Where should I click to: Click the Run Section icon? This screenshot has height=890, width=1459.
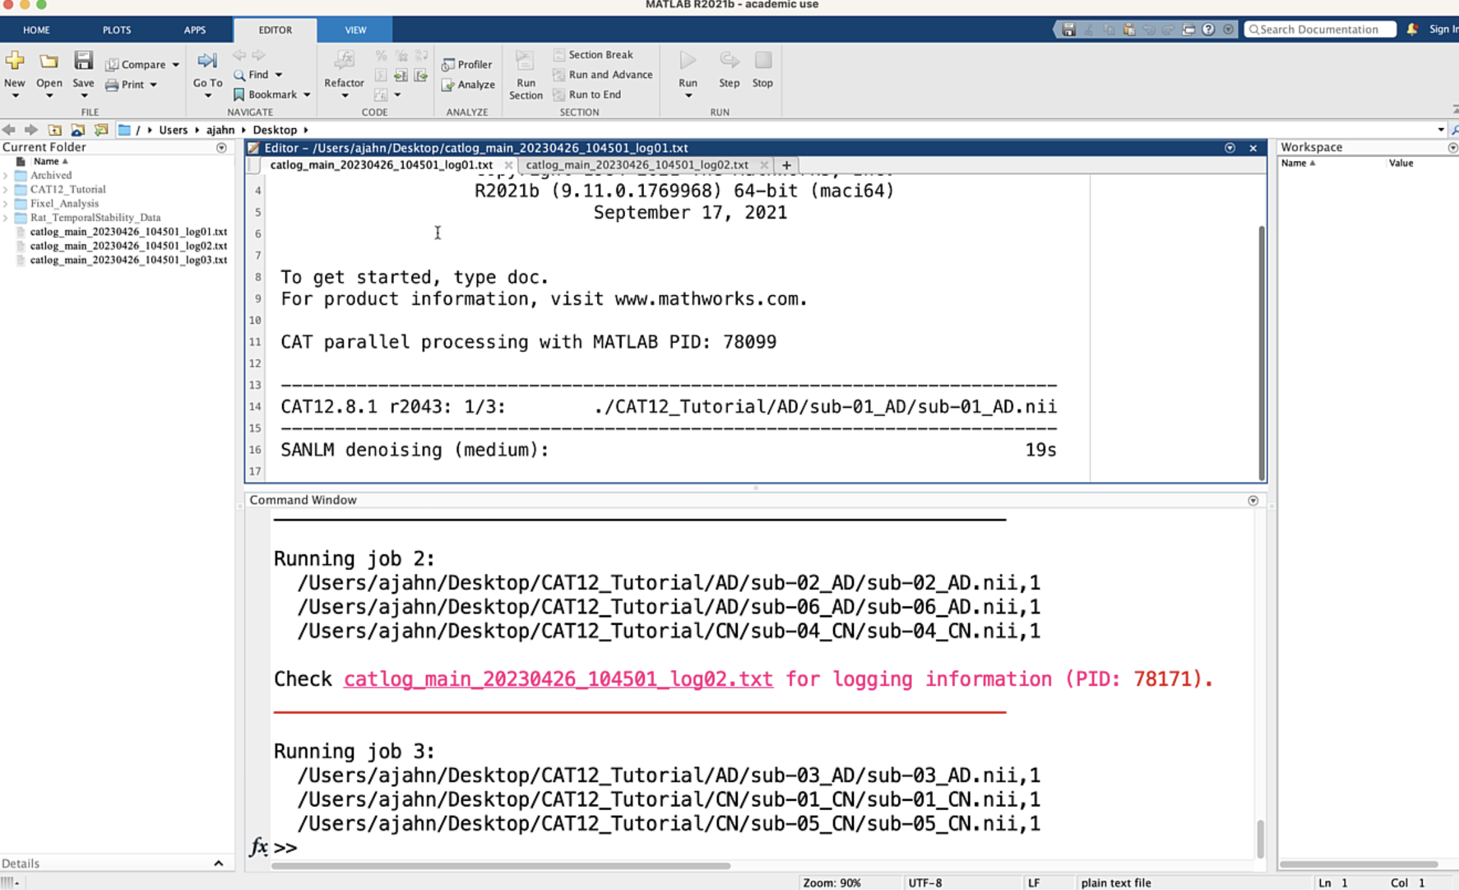[525, 60]
